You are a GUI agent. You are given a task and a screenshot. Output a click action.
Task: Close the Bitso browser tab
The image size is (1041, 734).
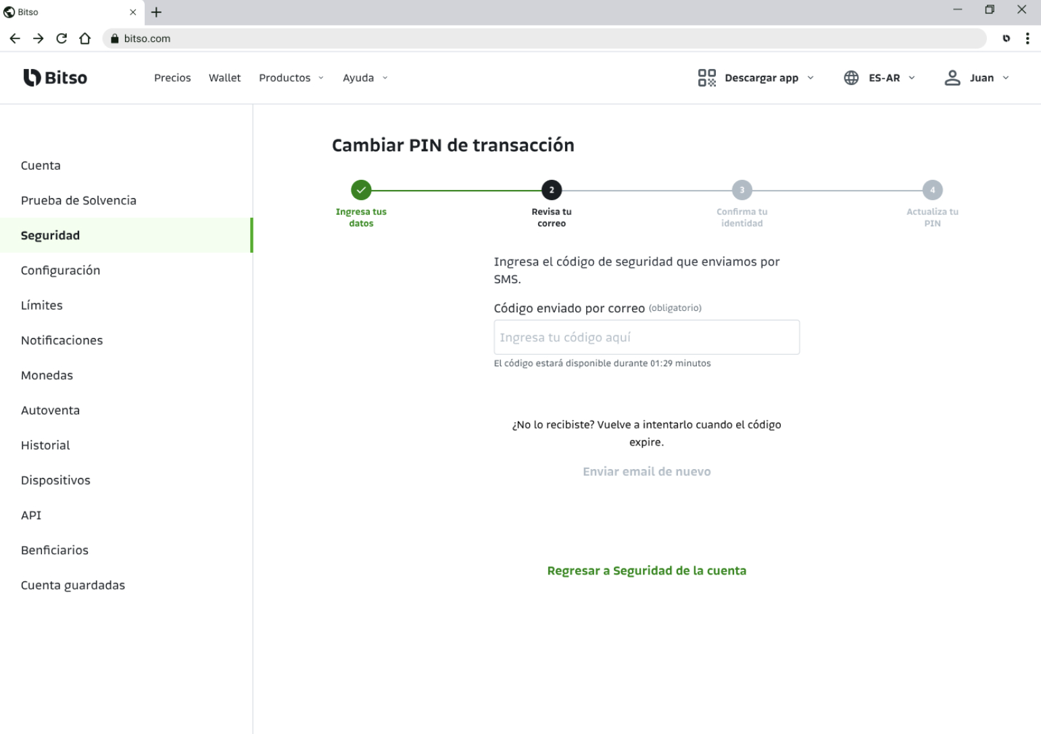(x=132, y=12)
